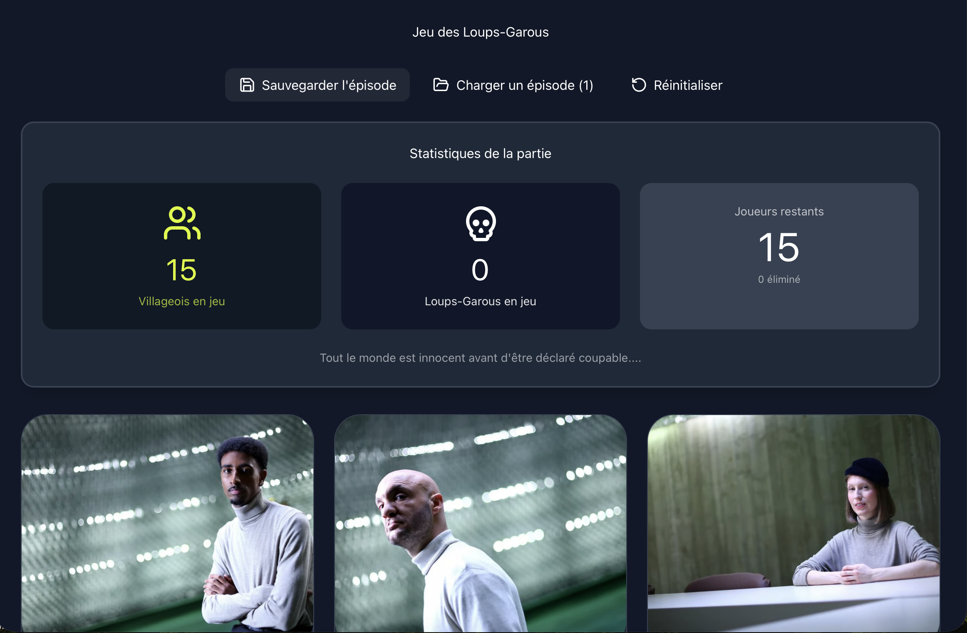The width and height of the screenshot is (967, 633).
Task: Click the Statistiques de la partie heading
Action: (481, 153)
